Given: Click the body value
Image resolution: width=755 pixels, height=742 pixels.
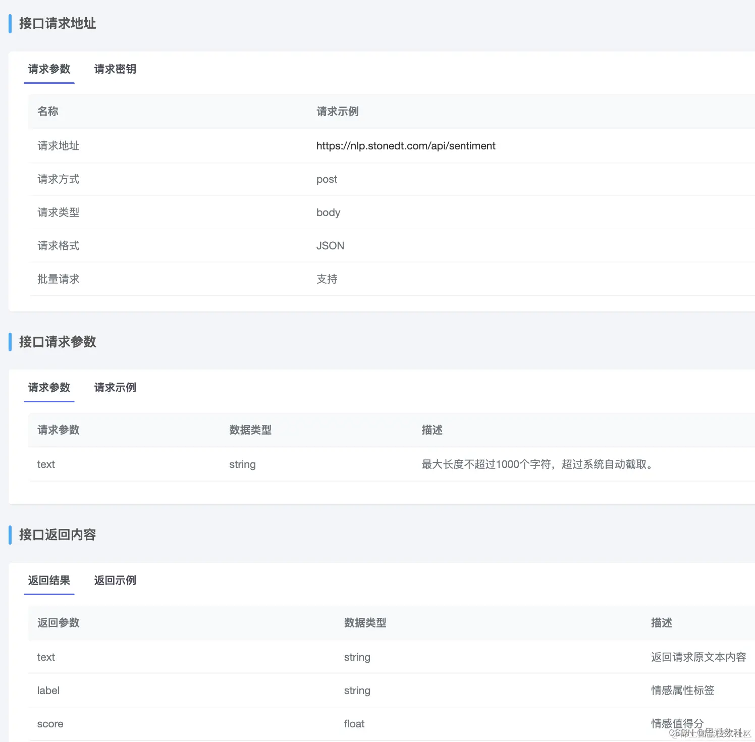Looking at the screenshot, I should [328, 213].
